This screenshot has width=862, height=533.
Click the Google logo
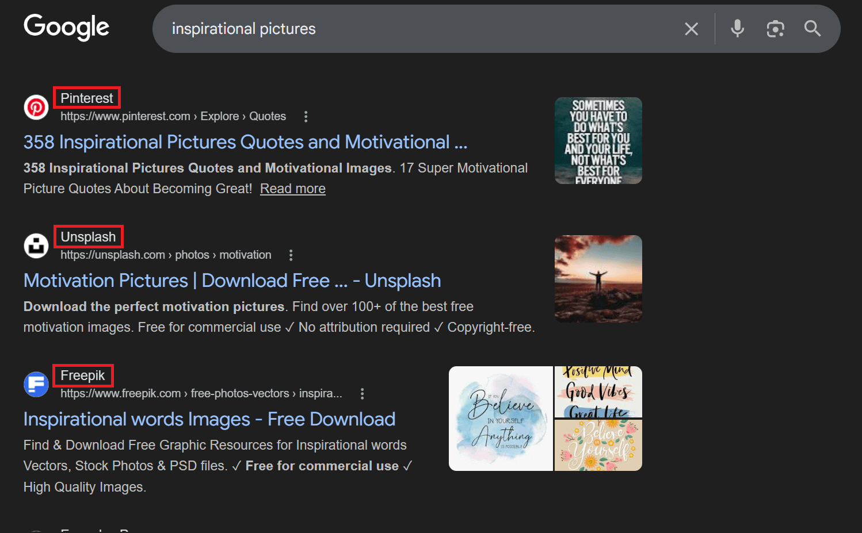pos(66,27)
